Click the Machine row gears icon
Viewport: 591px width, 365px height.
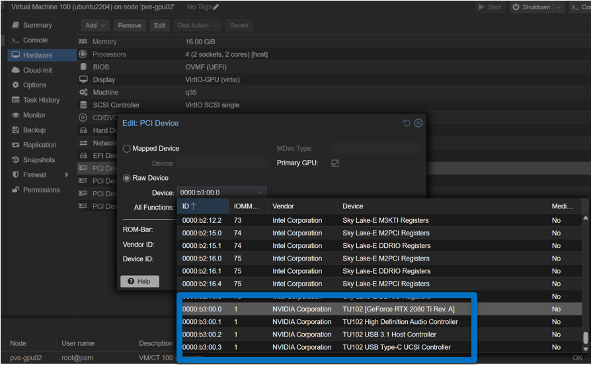83,93
